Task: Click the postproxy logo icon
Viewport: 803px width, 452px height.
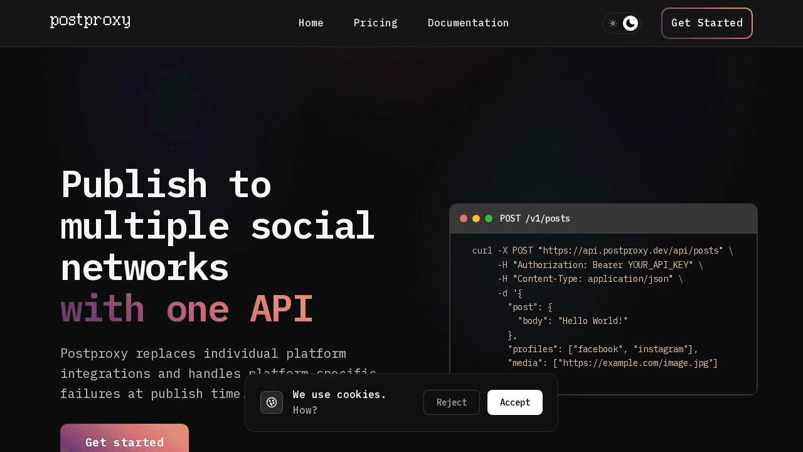Action: pos(90,20)
